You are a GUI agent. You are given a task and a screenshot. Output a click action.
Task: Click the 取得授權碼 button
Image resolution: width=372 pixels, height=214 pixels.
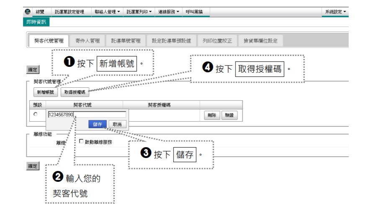75,92
